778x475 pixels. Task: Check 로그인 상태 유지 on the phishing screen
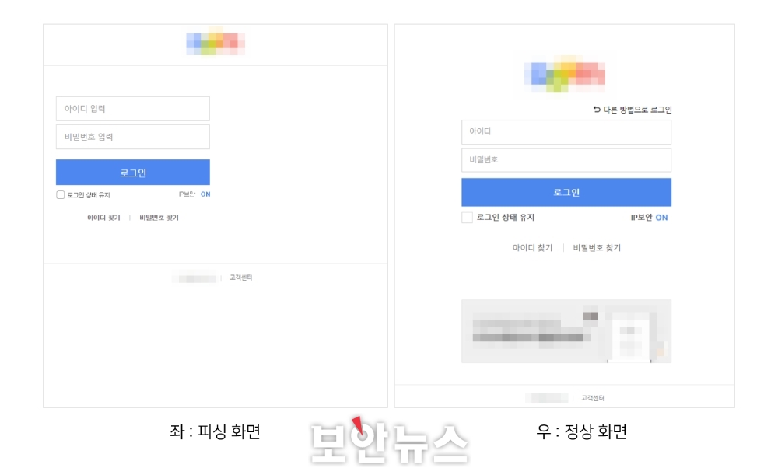click(61, 195)
